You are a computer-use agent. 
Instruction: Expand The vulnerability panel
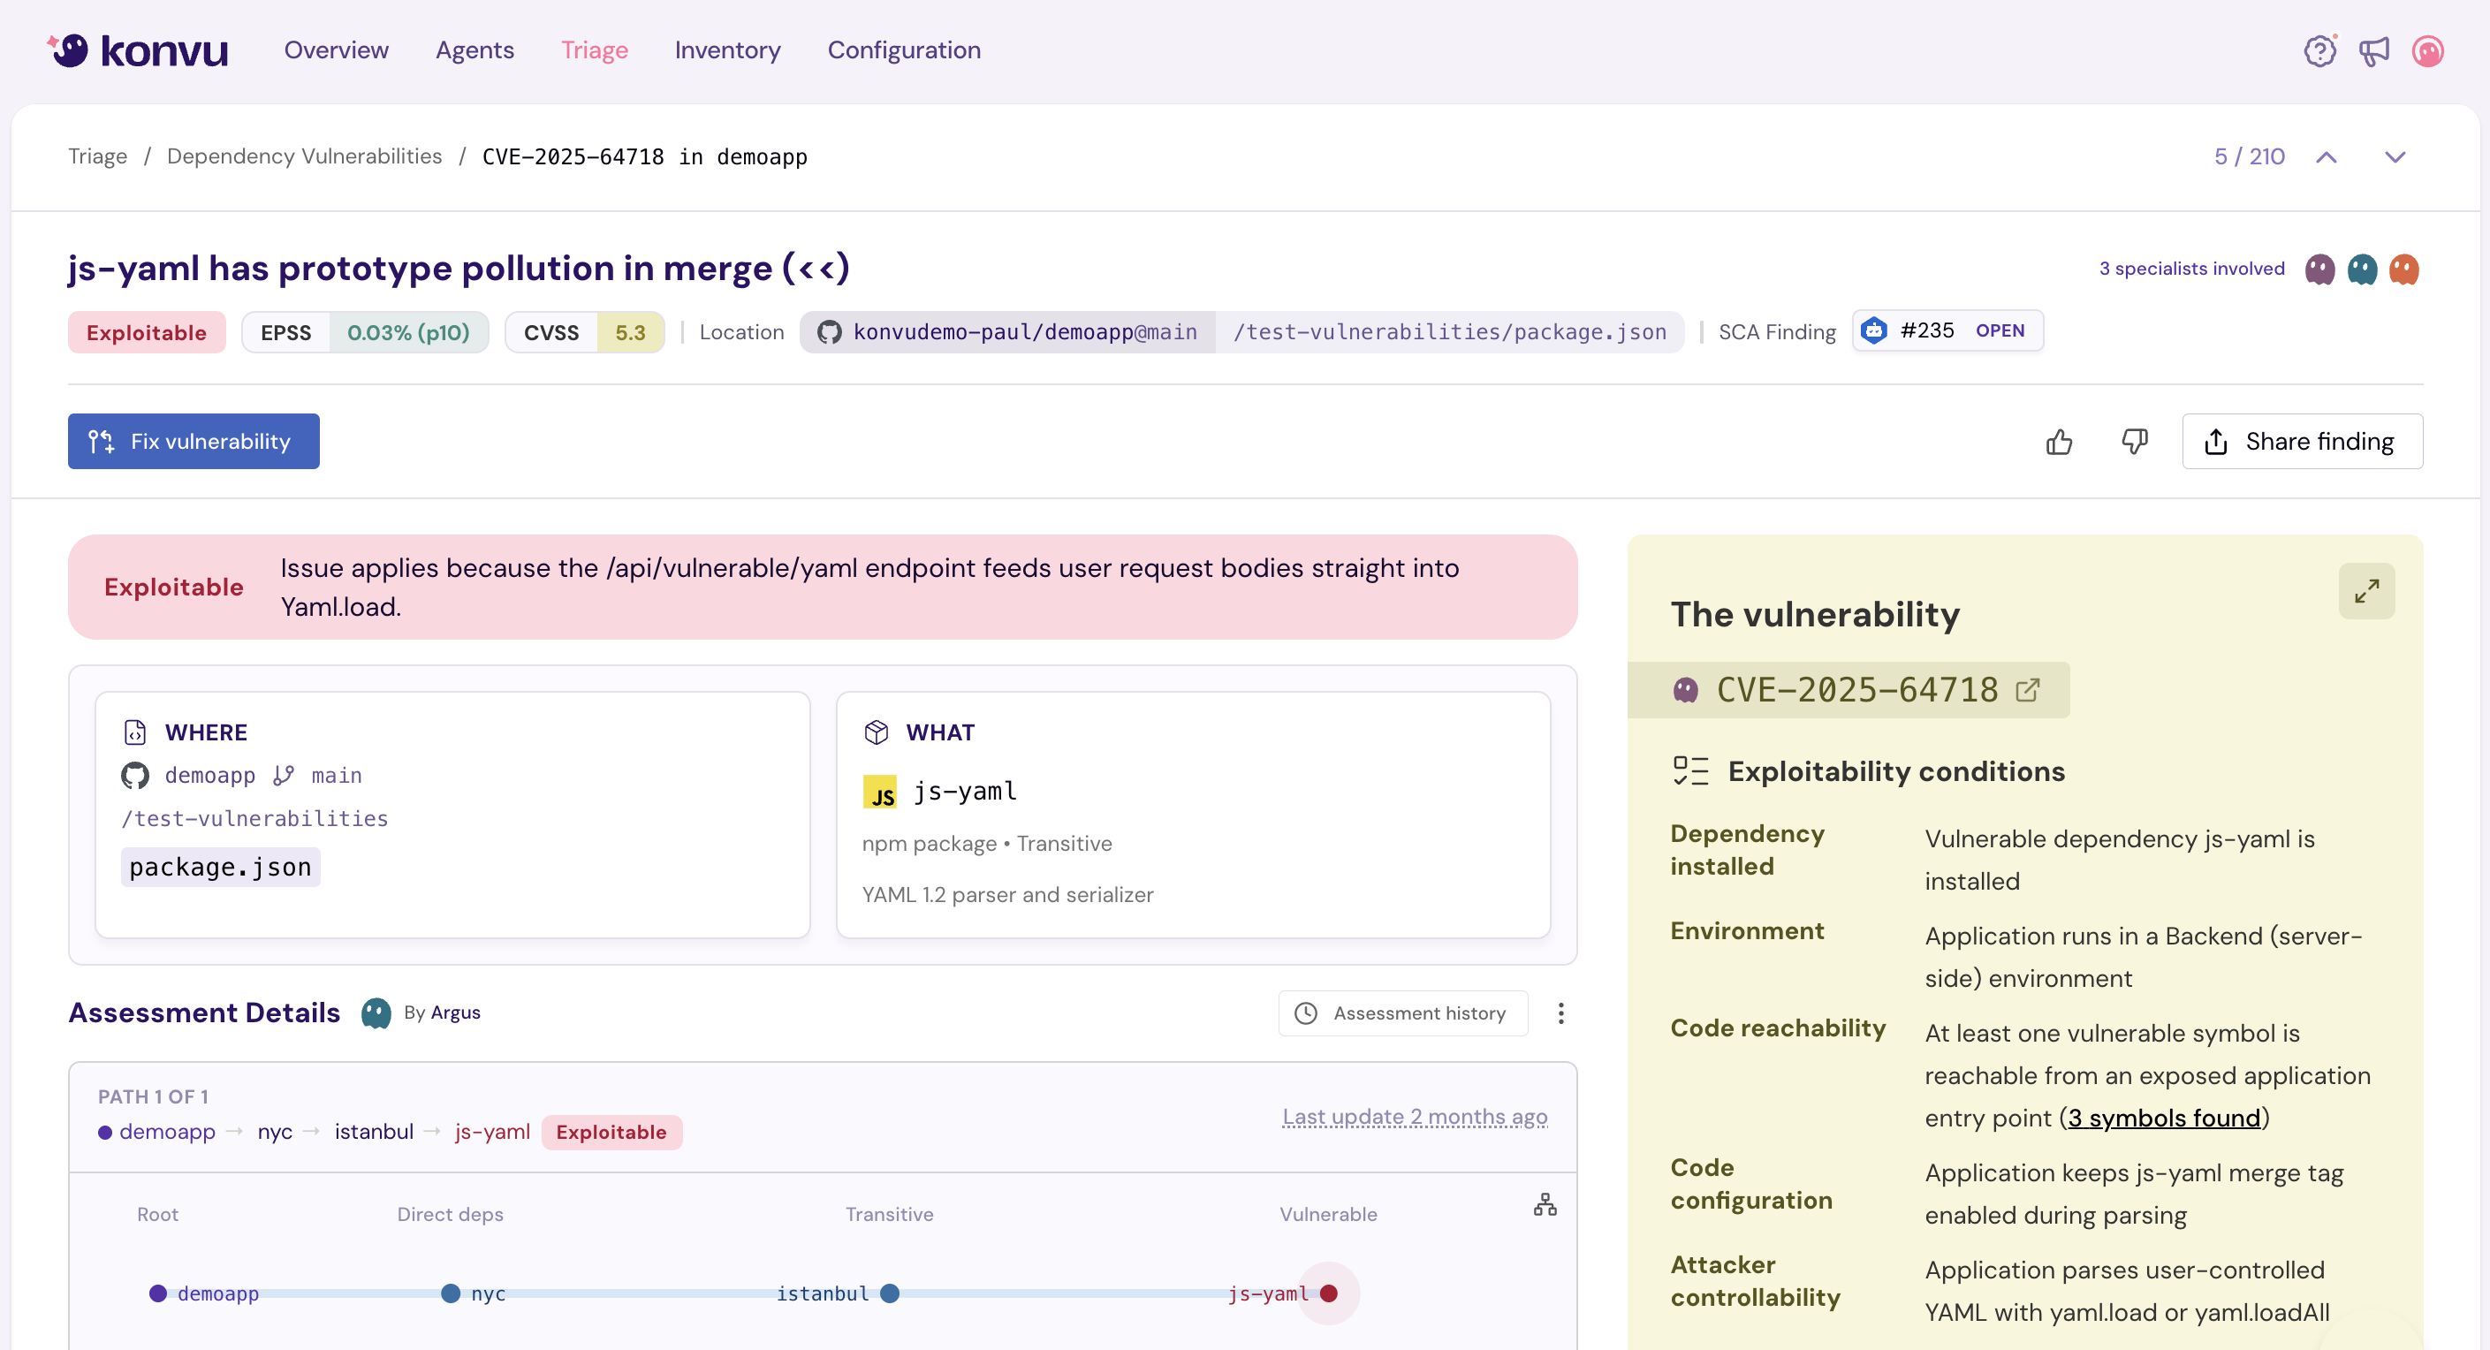(2367, 590)
